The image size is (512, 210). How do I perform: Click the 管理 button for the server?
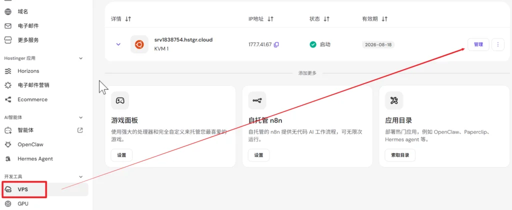point(478,44)
